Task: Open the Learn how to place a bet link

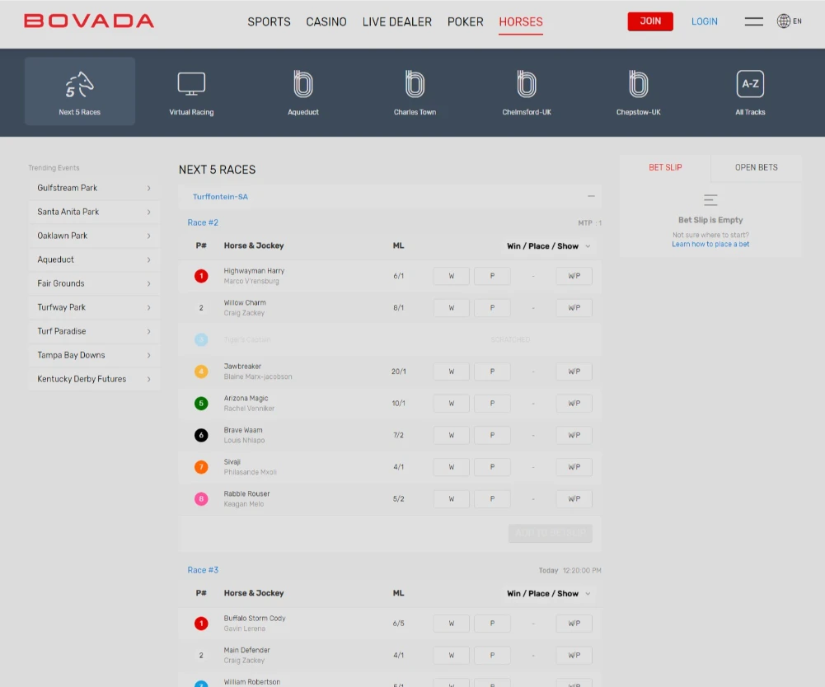Action: pyautogui.click(x=710, y=244)
